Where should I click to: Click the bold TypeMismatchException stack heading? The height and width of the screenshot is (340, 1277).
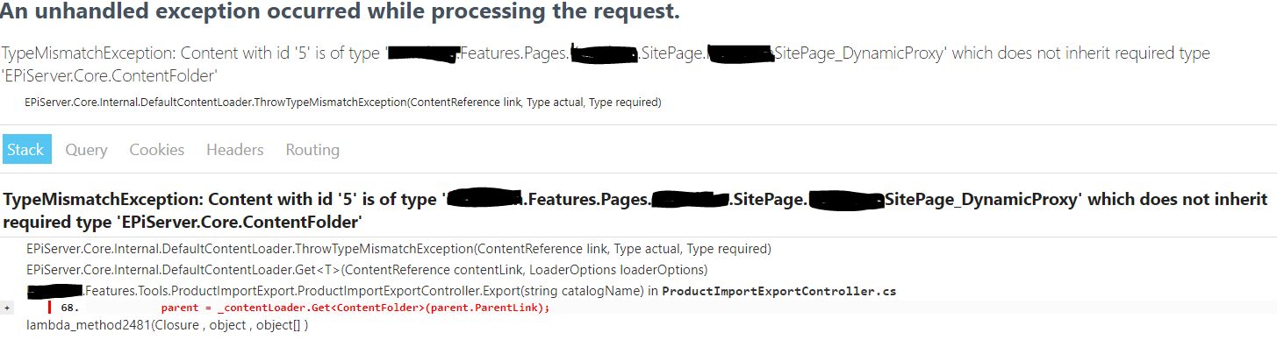(635, 210)
